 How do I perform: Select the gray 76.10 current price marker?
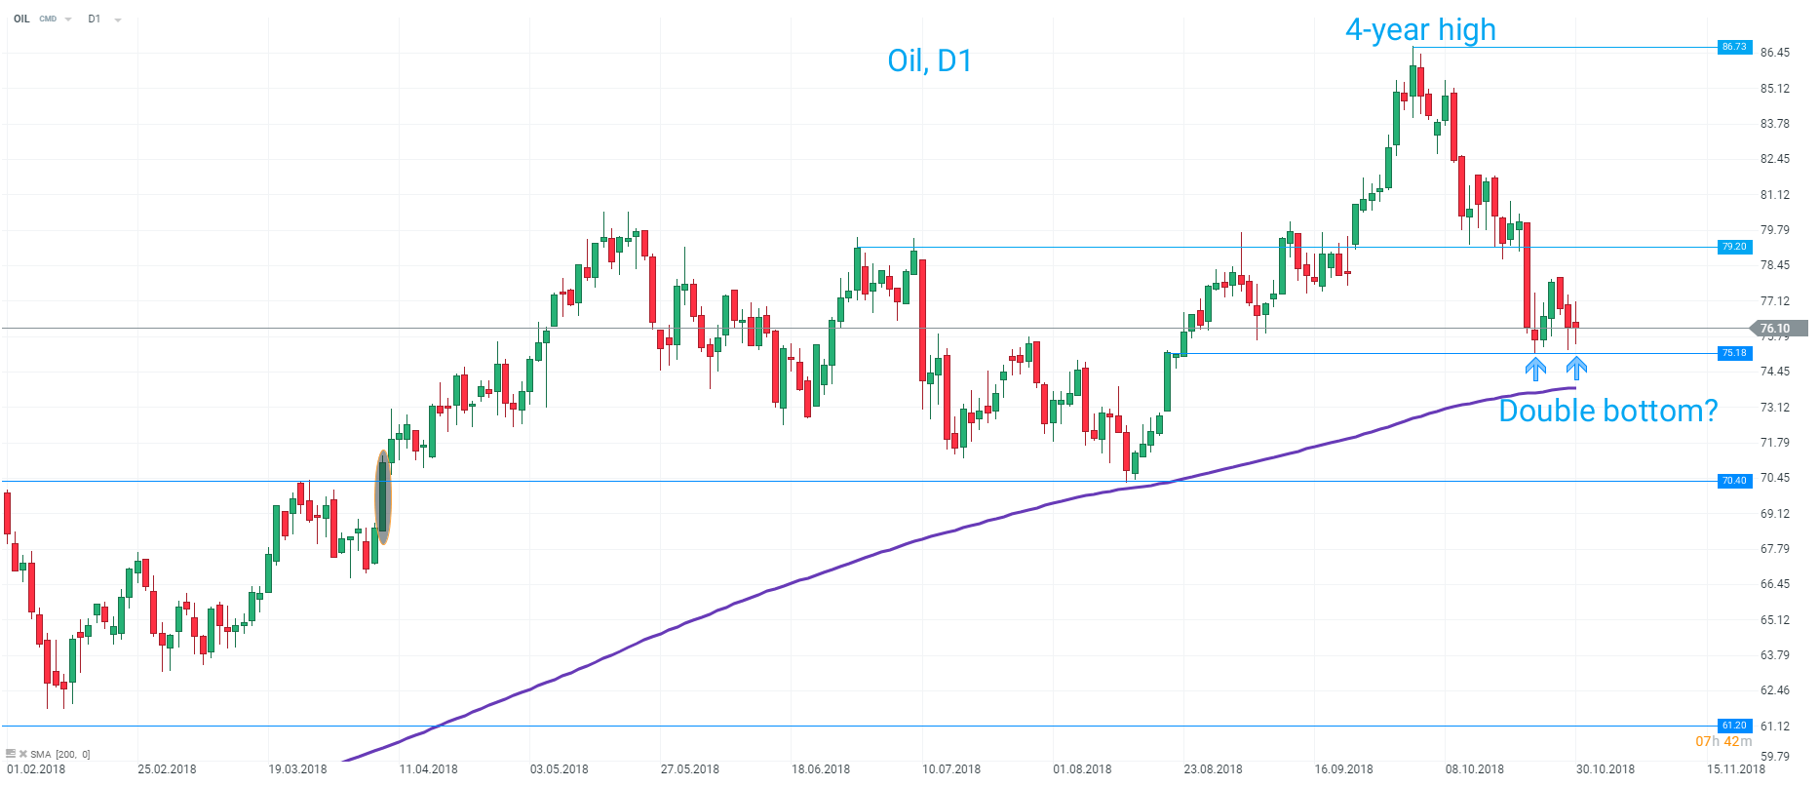click(1780, 329)
